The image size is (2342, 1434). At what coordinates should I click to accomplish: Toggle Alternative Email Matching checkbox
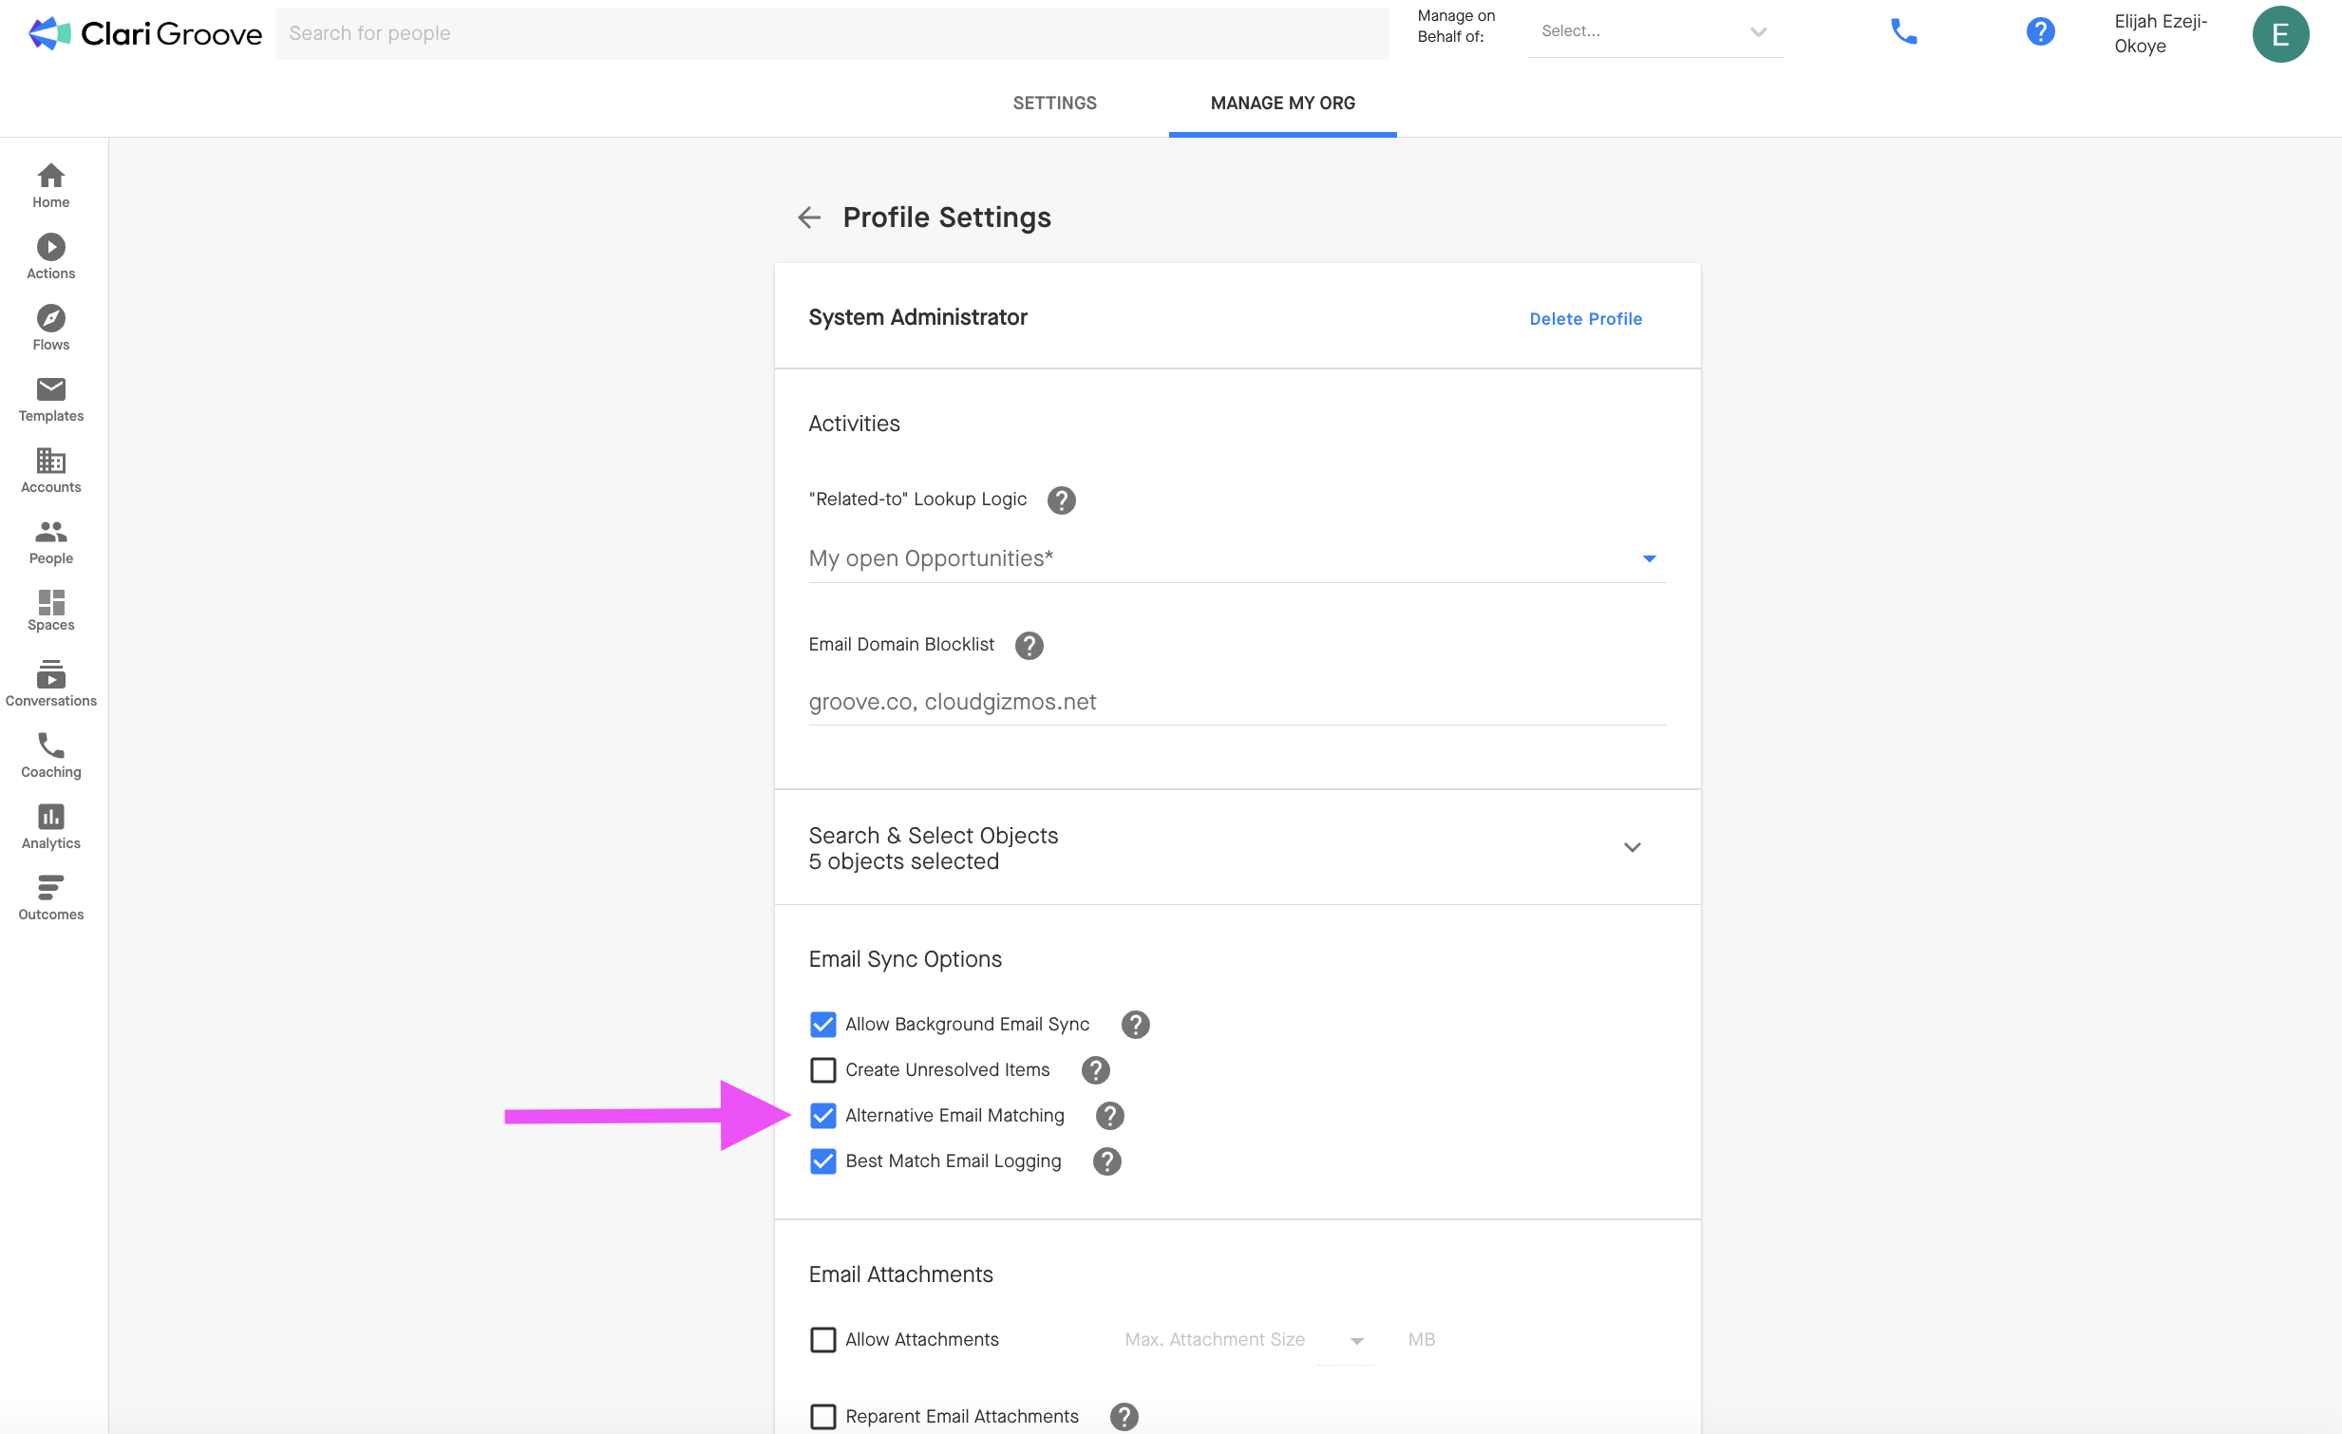click(822, 1116)
